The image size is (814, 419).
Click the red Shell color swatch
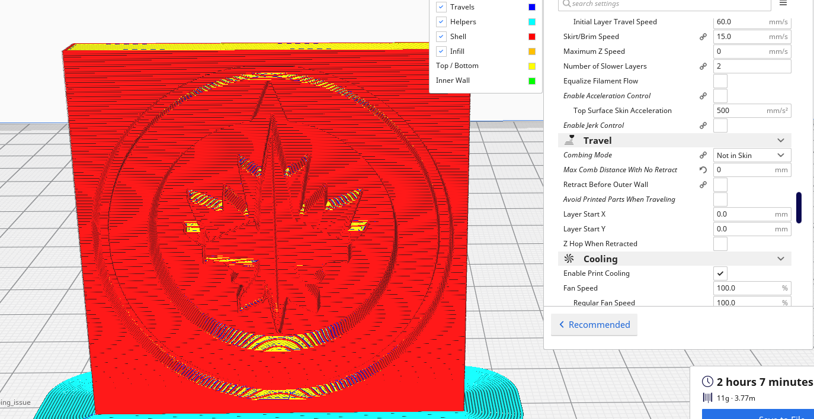coord(532,37)
